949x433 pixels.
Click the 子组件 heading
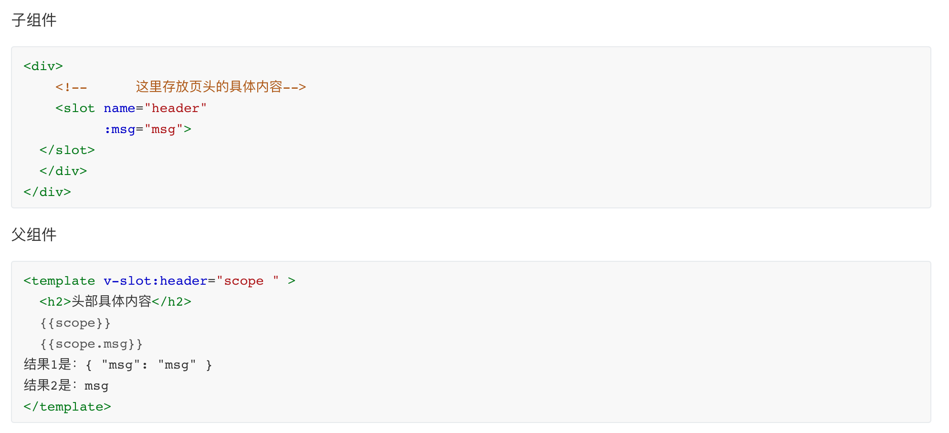coord(34,20)
